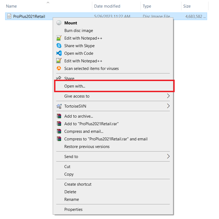Click the TortoiseSVN turtle icon
The width and height of the screenshot is (219, 219).
click(x=59, y=106)
